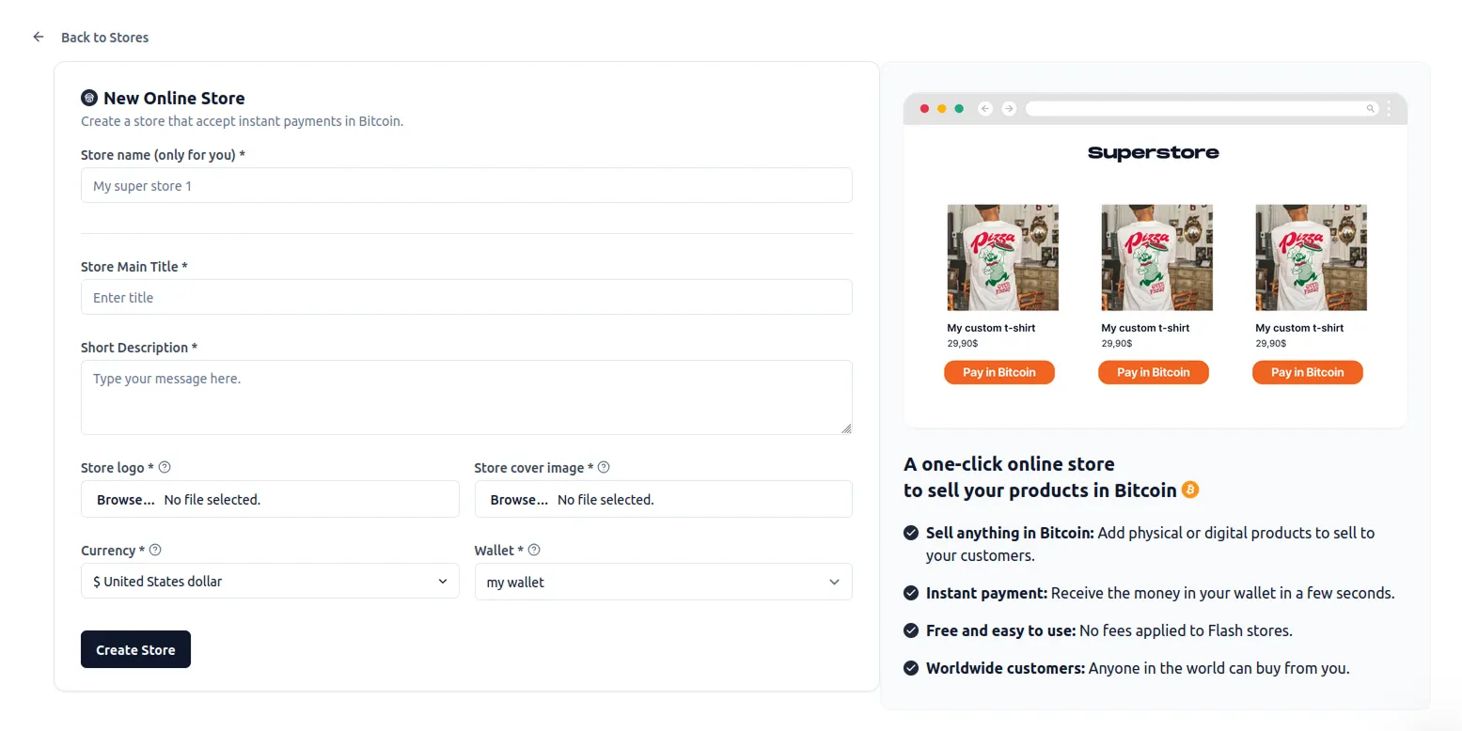Click help icon next to Store cover image

[604, 467]
